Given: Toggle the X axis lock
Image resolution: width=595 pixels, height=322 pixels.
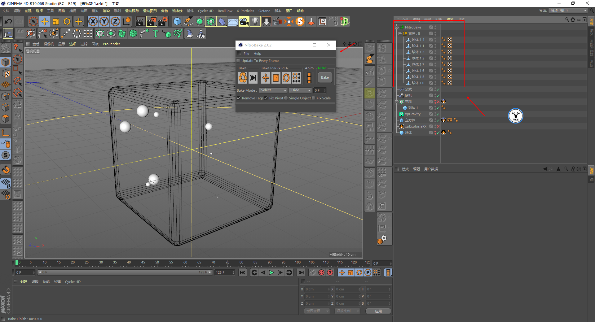Looking at the screenshot, I should pos(93,21).
